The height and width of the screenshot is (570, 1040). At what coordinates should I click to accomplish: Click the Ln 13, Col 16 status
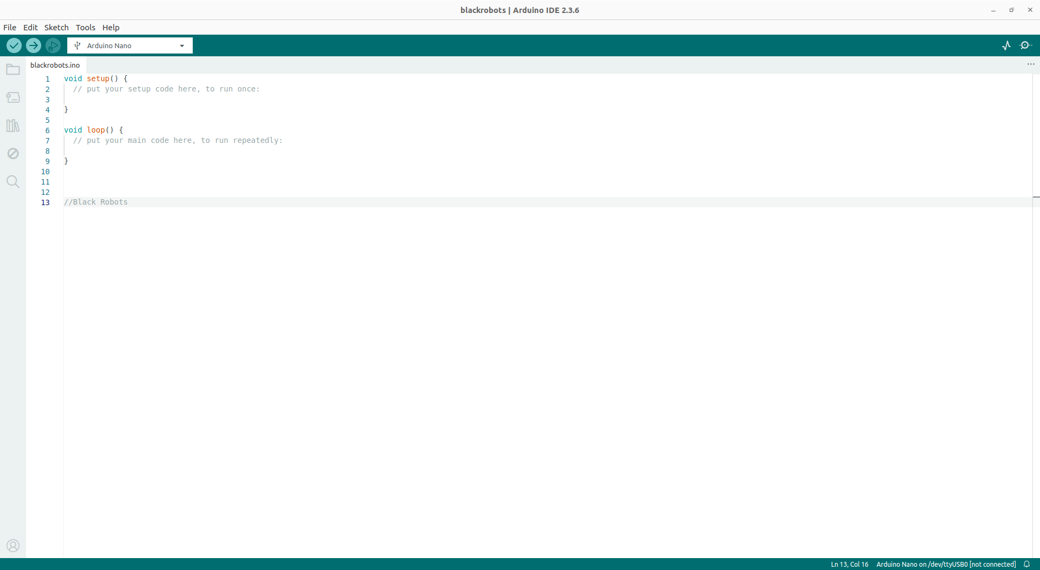(849, 564)
